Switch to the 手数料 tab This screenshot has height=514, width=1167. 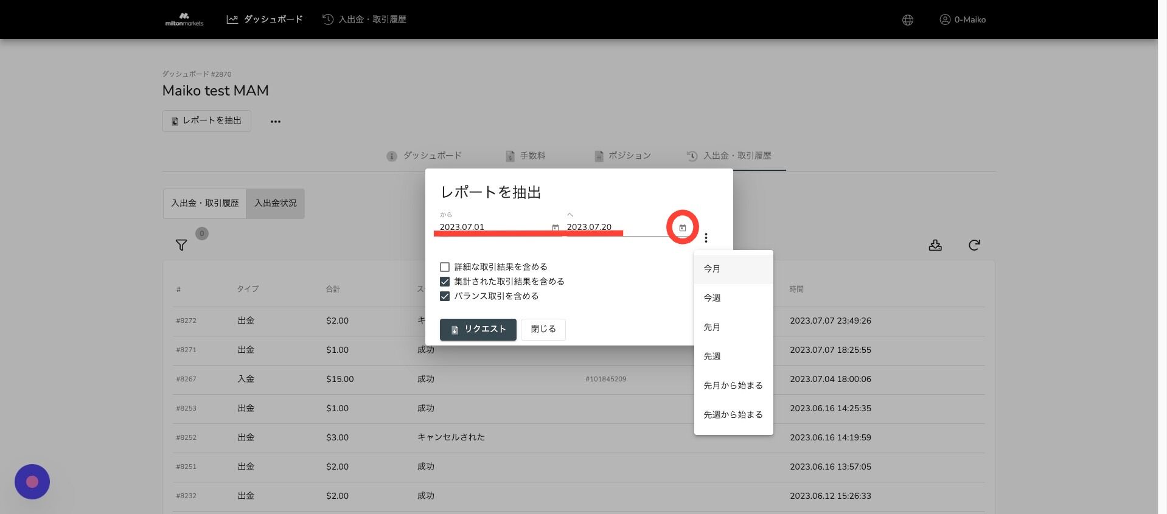(526, 156)
